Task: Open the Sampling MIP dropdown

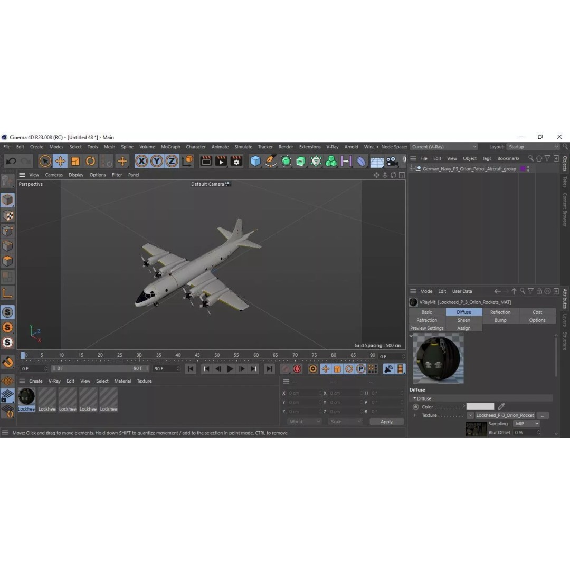Action: click(526, 424)
